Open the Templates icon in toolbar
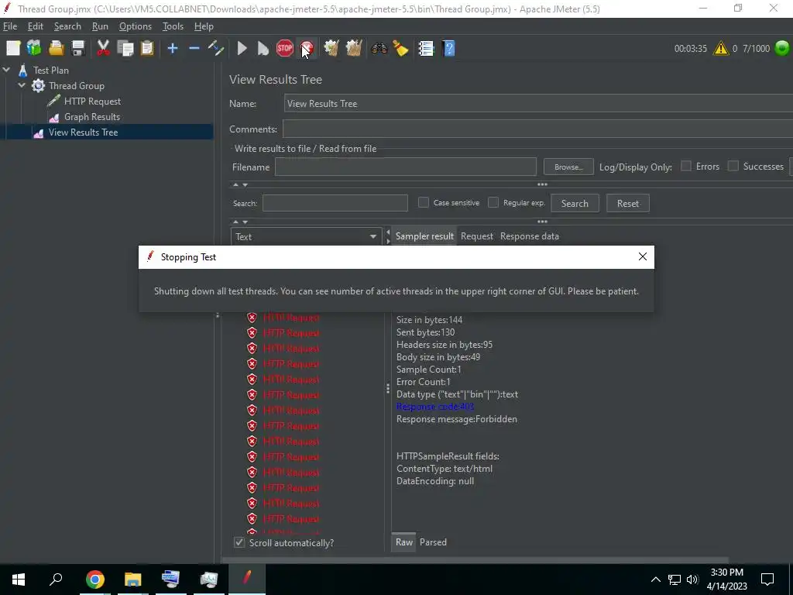793x595 pixels. 34,49
